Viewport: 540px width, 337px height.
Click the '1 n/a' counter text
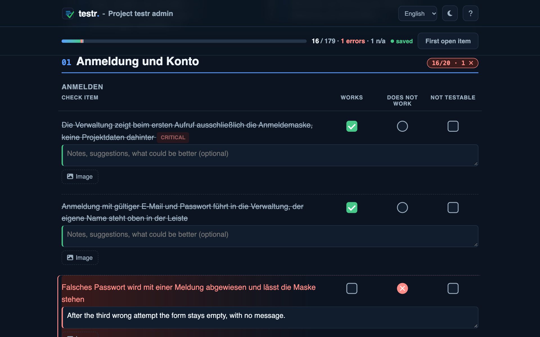tap(378, 41)
